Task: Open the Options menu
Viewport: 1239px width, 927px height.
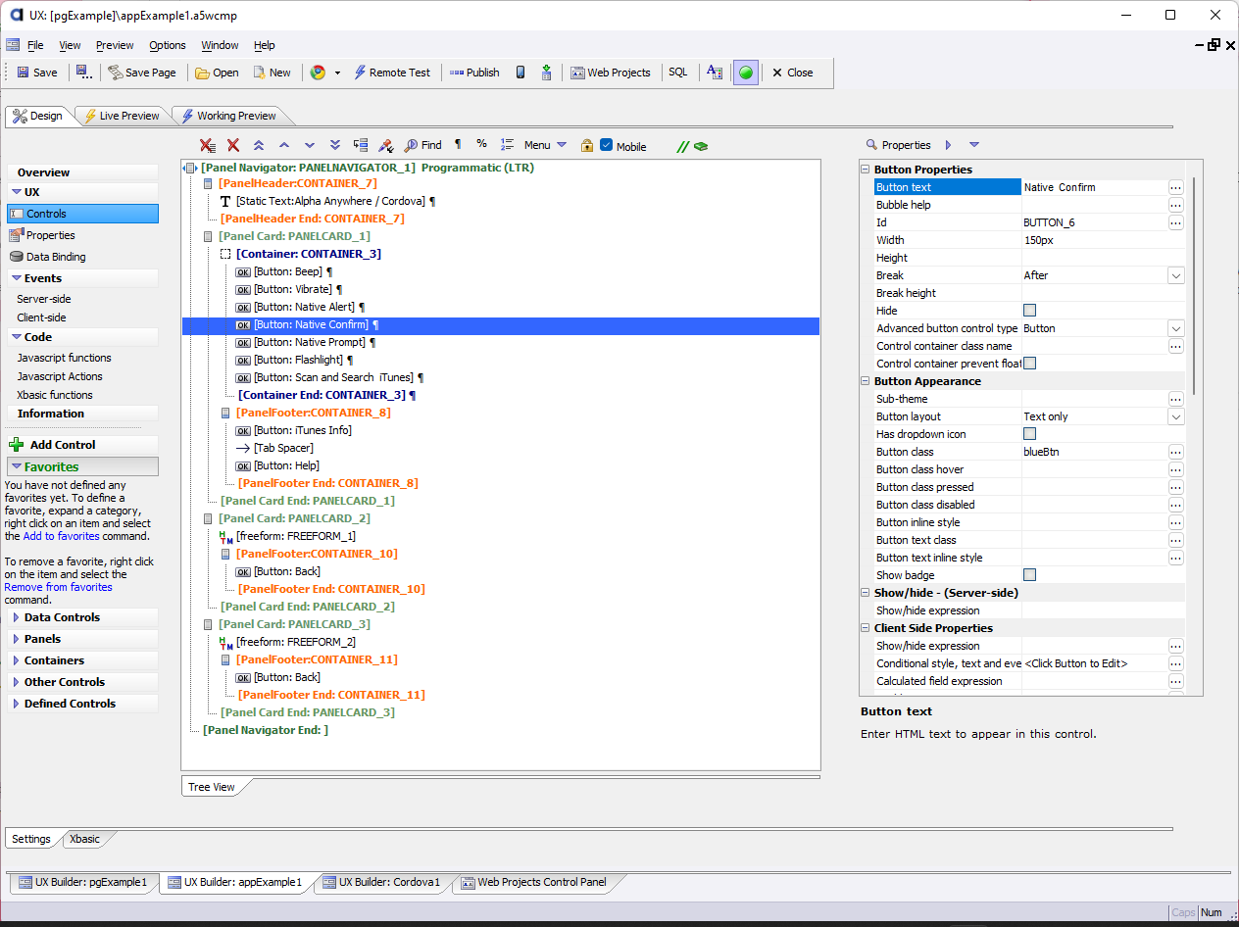Action: click(168, 45)
